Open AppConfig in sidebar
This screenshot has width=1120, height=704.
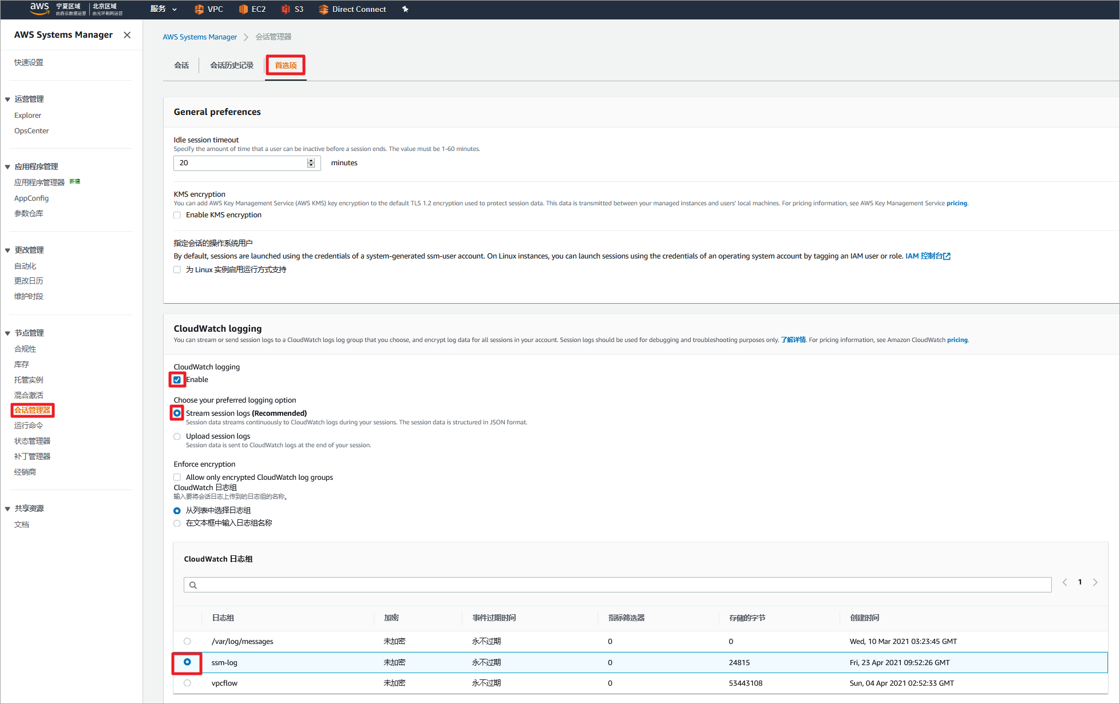(x=31, y=198)
